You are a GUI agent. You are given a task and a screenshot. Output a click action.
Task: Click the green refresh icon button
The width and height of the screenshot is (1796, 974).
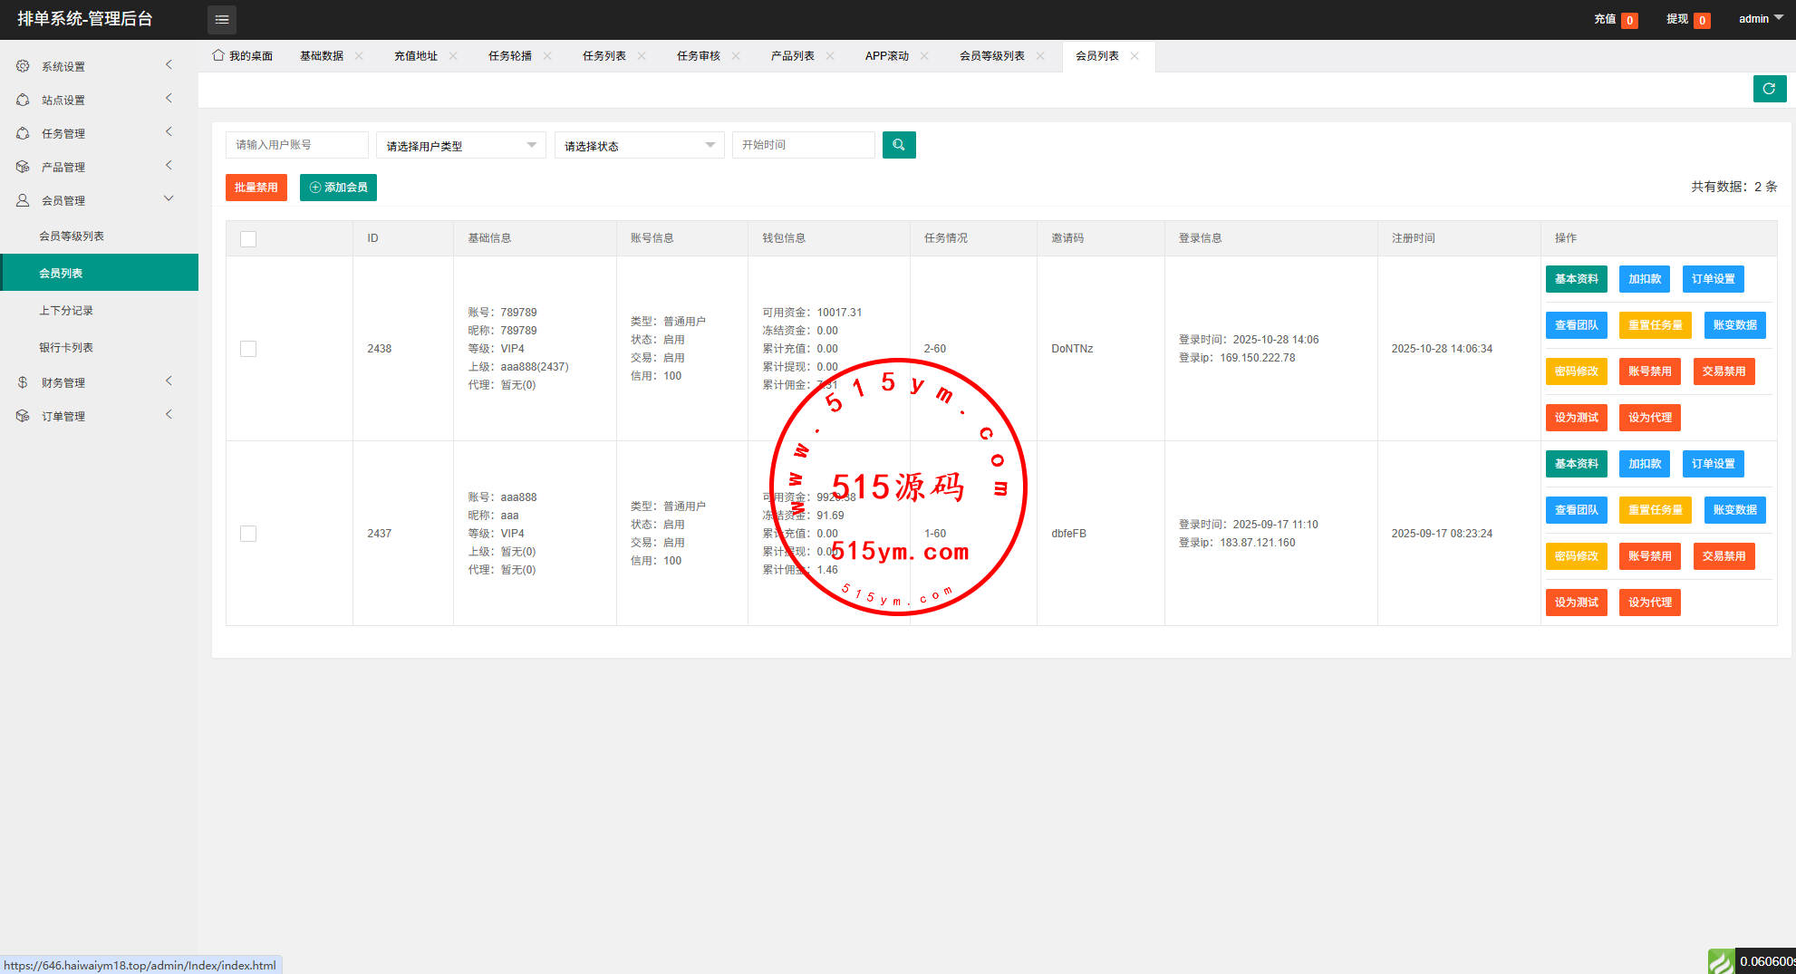1769,89
